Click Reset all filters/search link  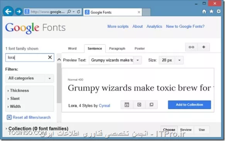pyautogui.click(x=32, y=117)
